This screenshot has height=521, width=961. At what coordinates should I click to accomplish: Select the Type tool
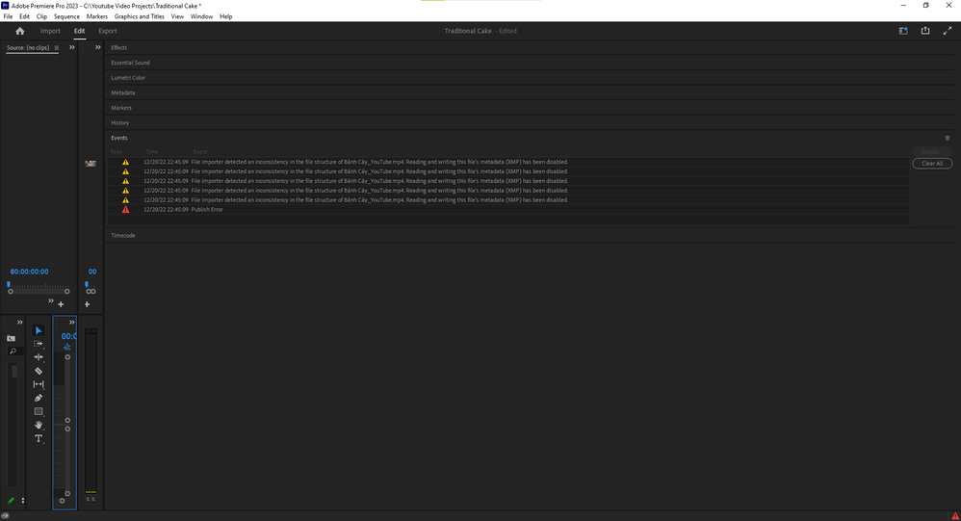[x=39, y=438]
